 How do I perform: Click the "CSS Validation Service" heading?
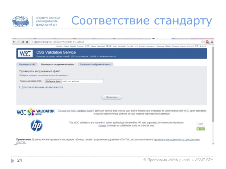56,52
